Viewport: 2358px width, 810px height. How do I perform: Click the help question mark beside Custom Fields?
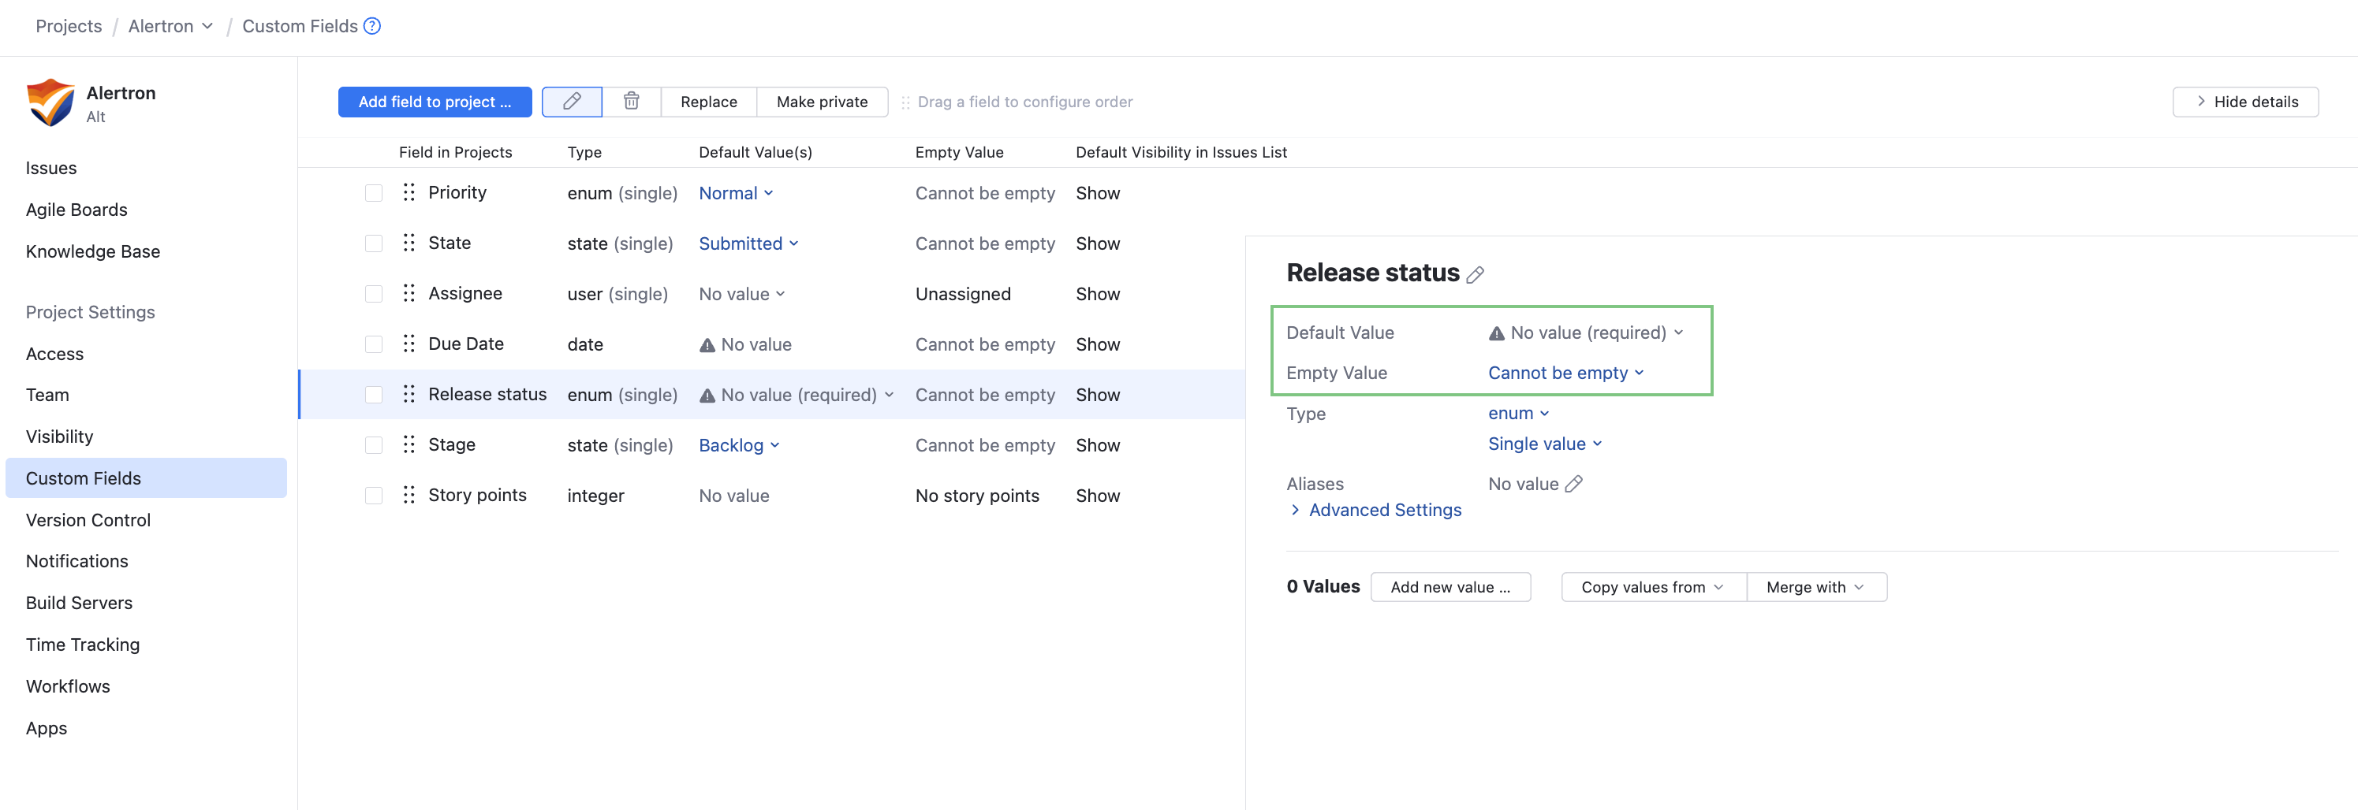(371, 25)
